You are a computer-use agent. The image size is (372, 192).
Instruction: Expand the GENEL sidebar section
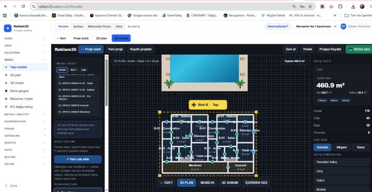pos(25,38)
